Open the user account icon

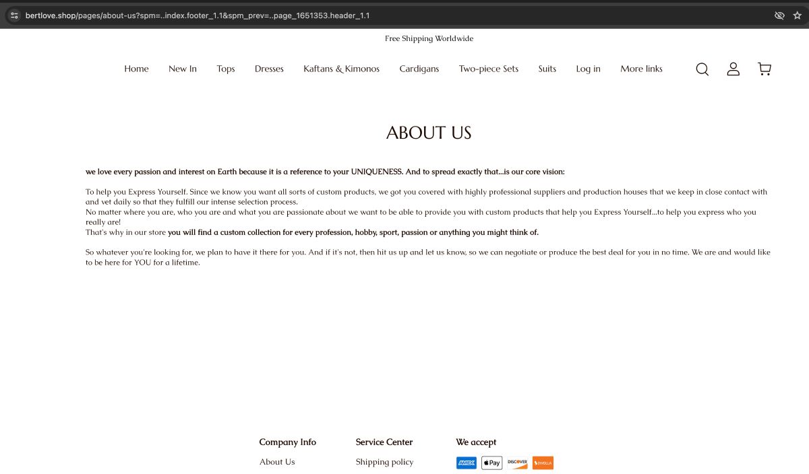click(x=733, y=69)
